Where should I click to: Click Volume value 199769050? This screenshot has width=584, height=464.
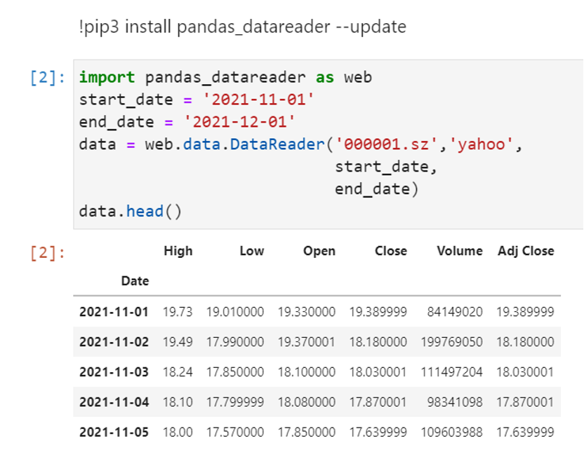(x=452, y=341)
